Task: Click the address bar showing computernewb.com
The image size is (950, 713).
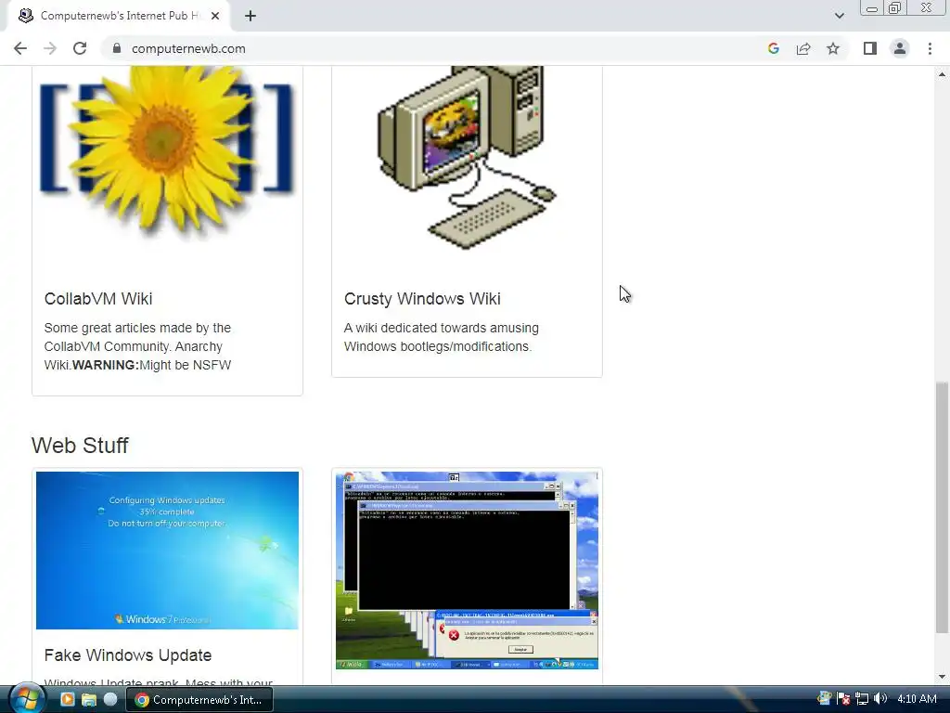Action: (x=436, y=48)
